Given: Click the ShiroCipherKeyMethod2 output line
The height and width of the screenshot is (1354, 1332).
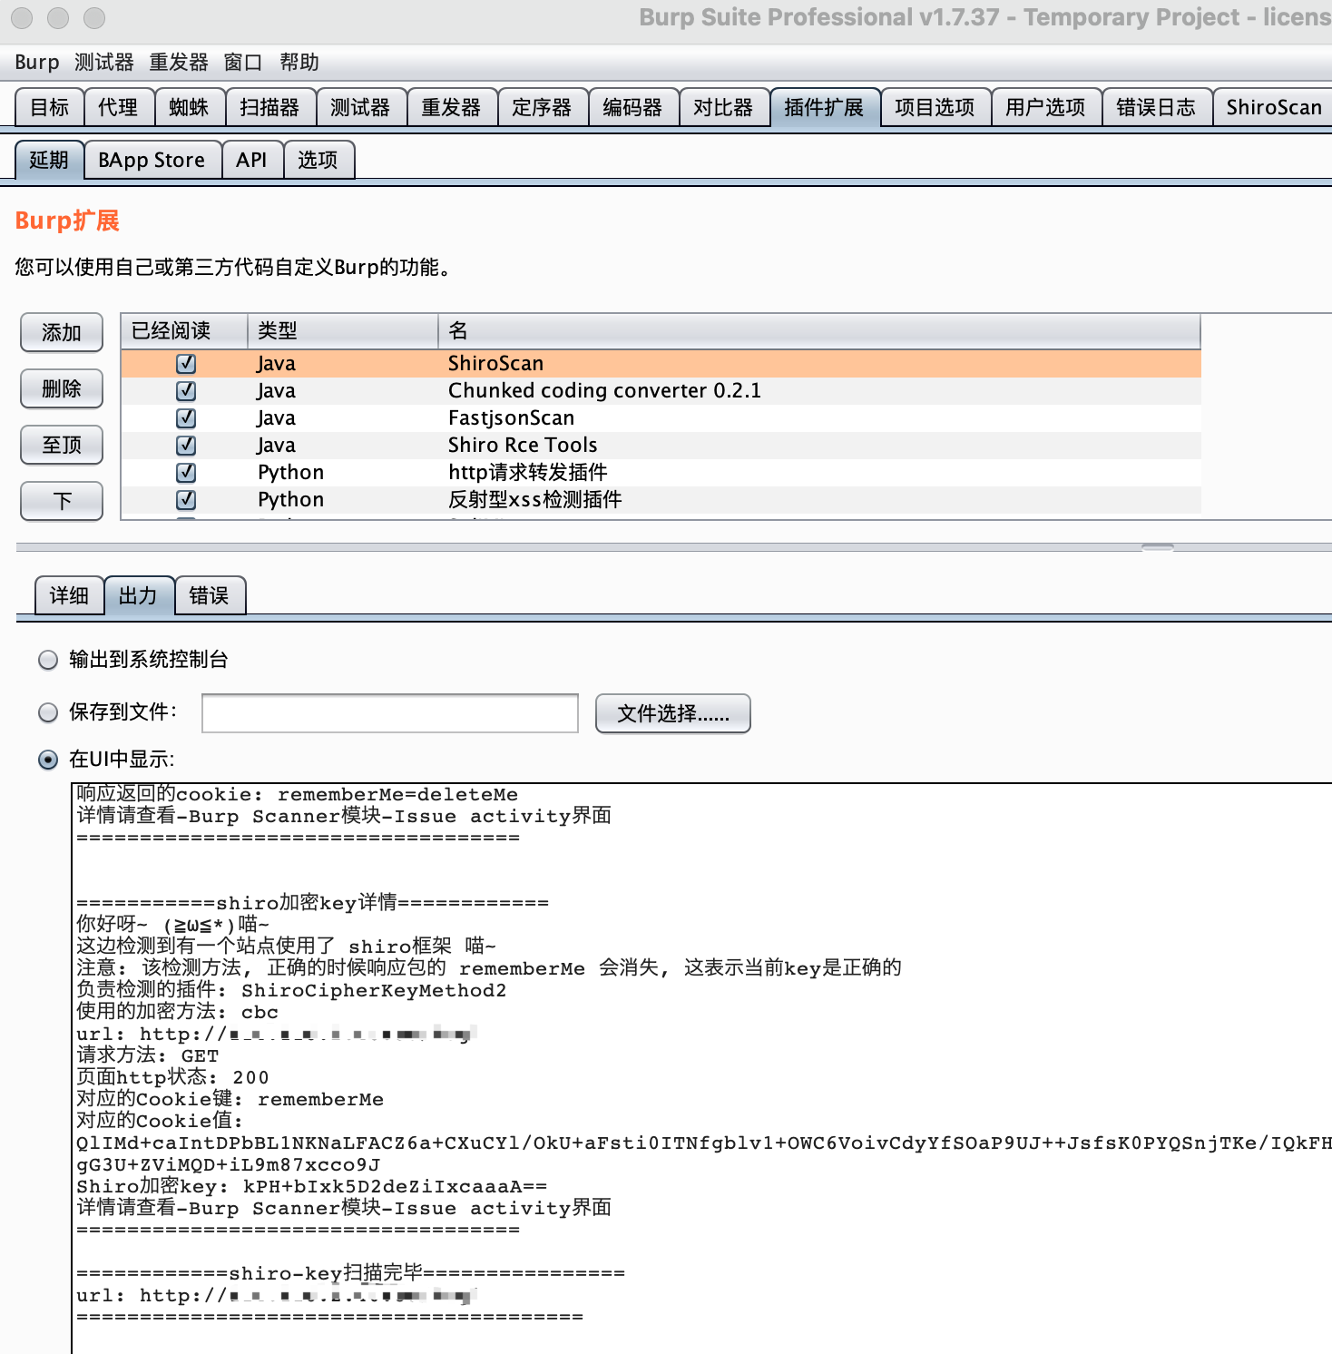Looking at the screenshot, I should pos(291,991).
